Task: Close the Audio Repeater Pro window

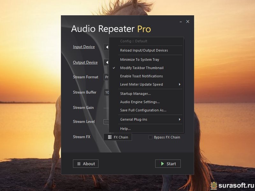Action: [x=188, y=21]
